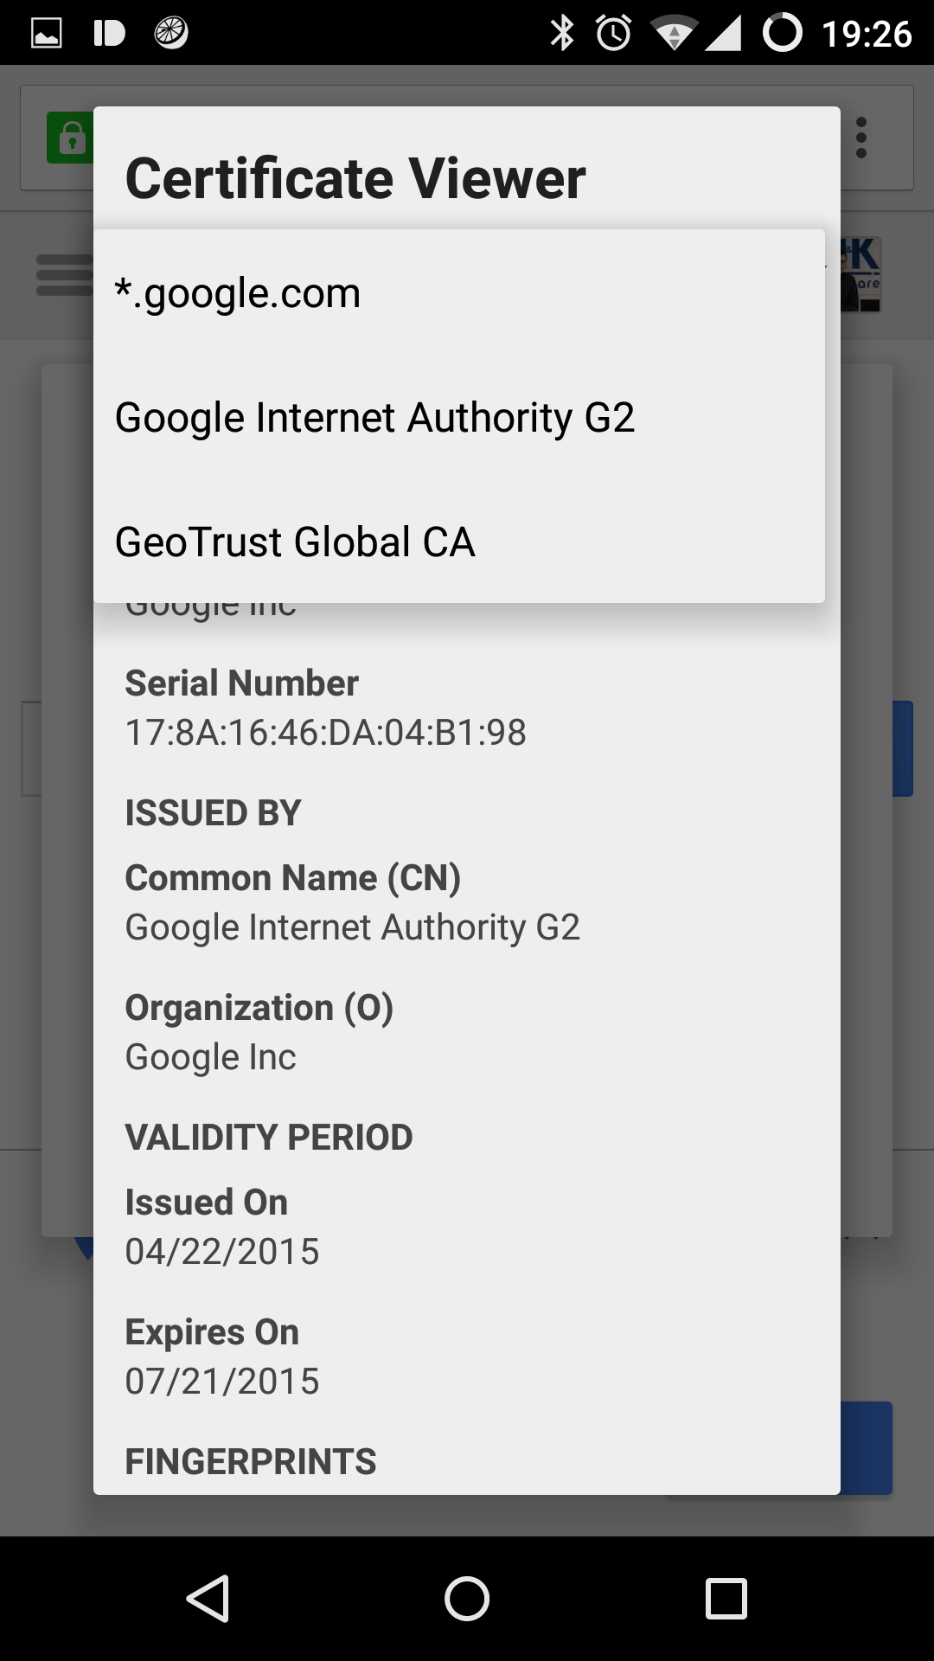Tap the Issued On date 04/22/2015
This screenshot has width=934, height=1661.
tap(222, 1251)
